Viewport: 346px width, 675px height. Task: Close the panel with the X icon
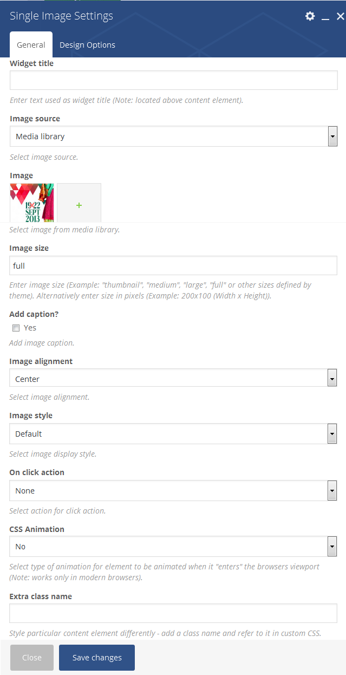click(x=340, y=16)
